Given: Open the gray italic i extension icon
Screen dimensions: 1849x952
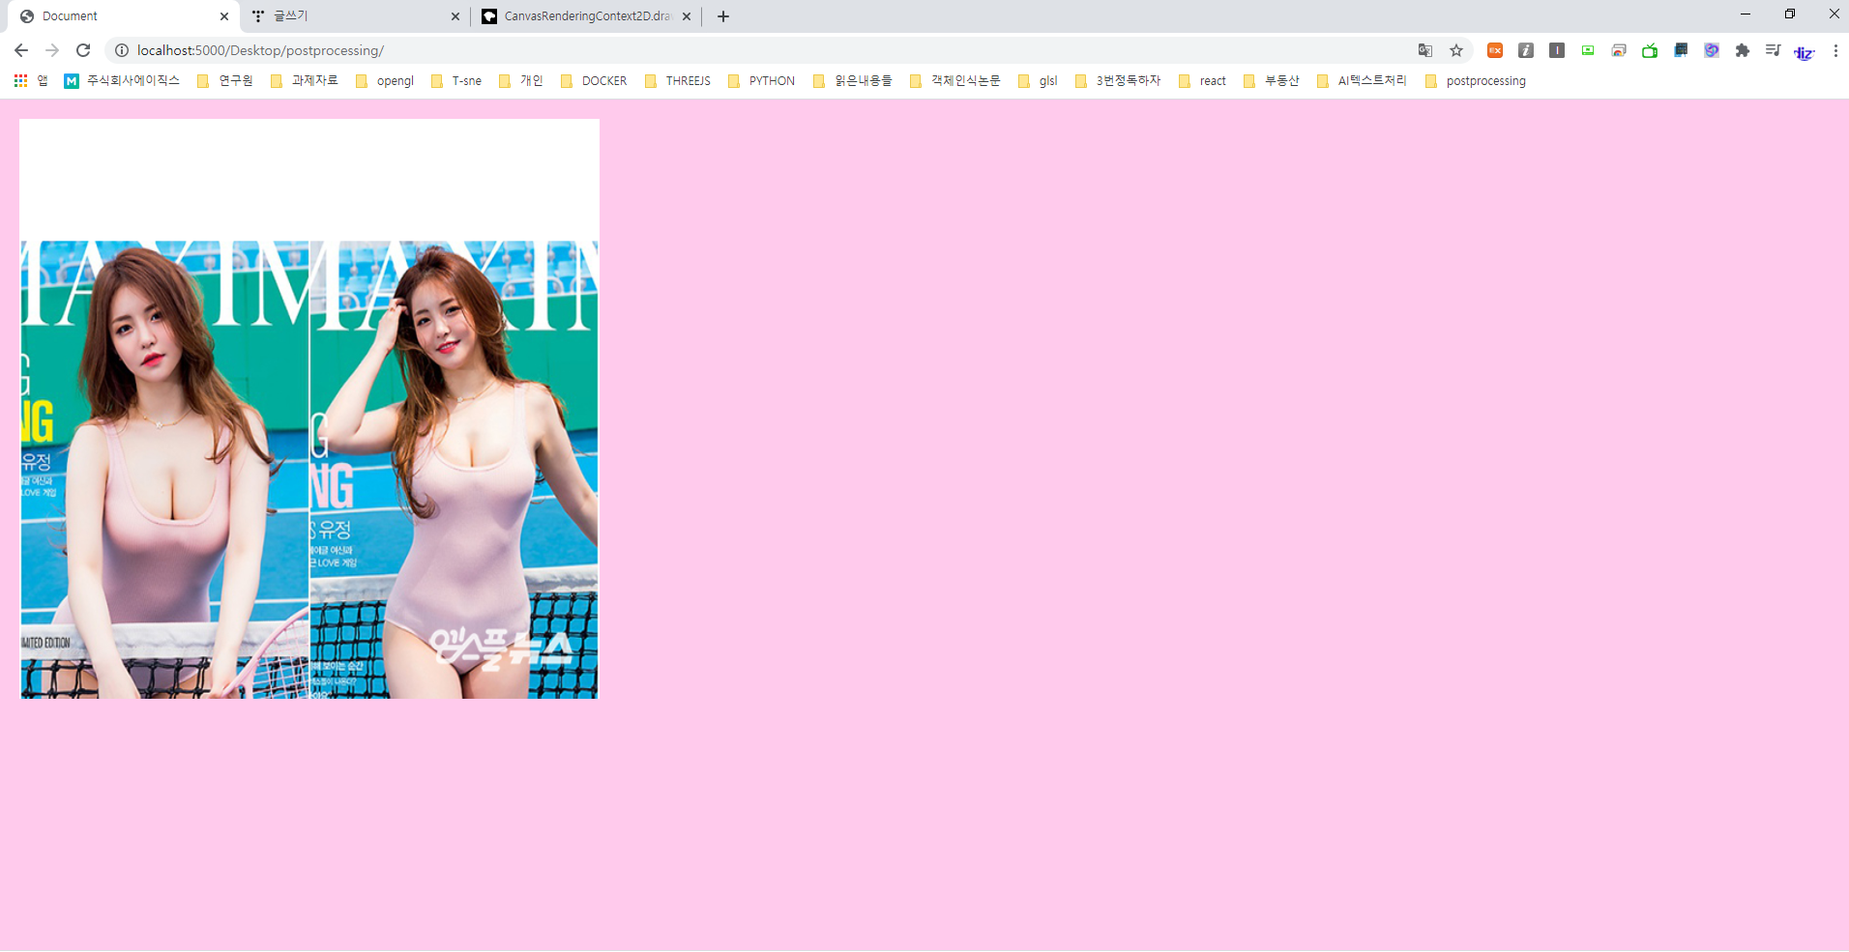Looking at the screenshot, I should tap(1526, 50).
